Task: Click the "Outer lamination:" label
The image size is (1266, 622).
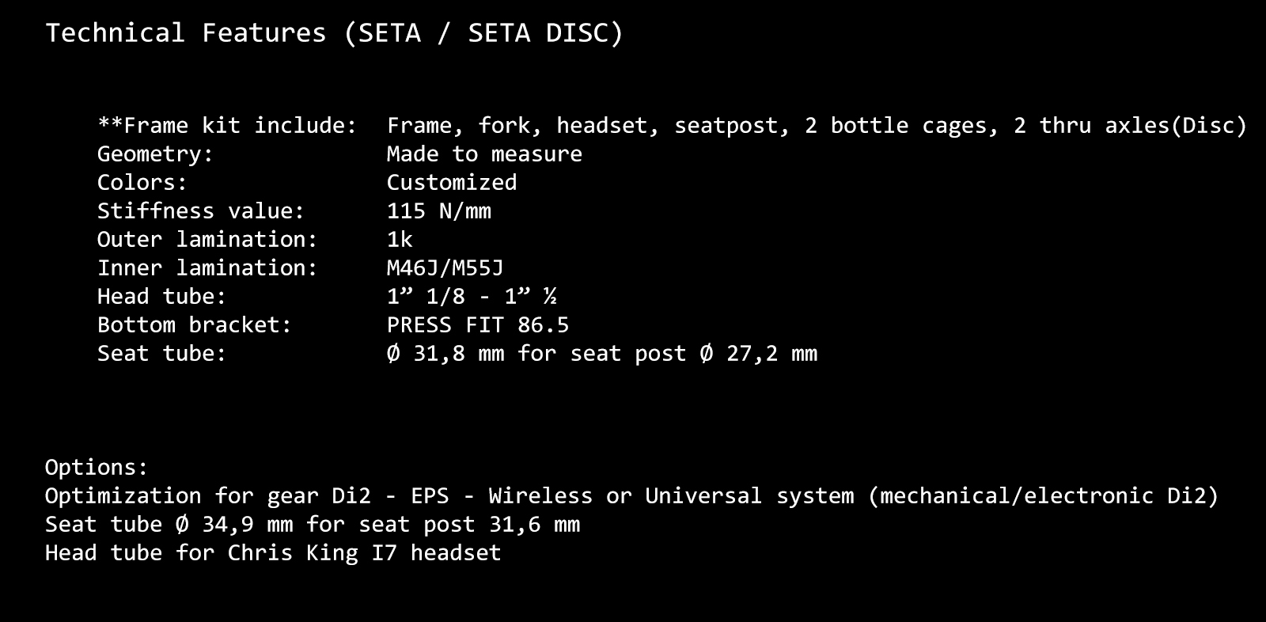Action: tap(207, 240)
